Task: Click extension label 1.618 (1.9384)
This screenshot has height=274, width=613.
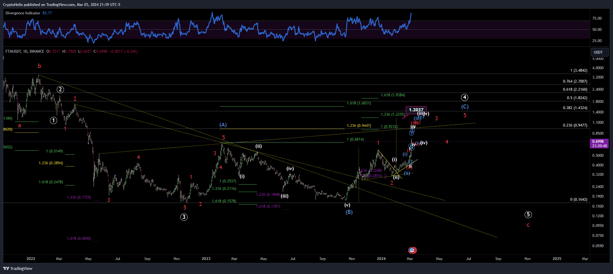Action: [x=393, y=95]
